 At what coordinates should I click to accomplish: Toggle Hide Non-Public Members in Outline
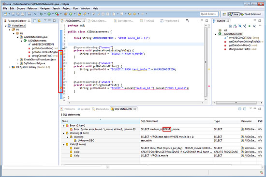click(x=250, y=26)
